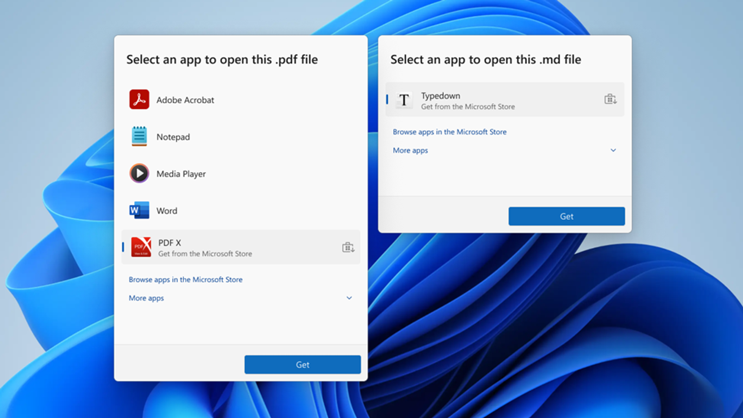Select the Word app icon
This screenshot has height=418, width=743.
coord(139,210)
